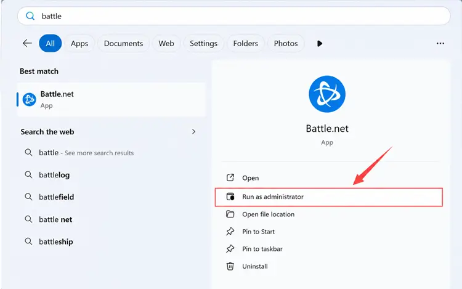Click the 'battleship' web suggestion

(x=55, y=242)
